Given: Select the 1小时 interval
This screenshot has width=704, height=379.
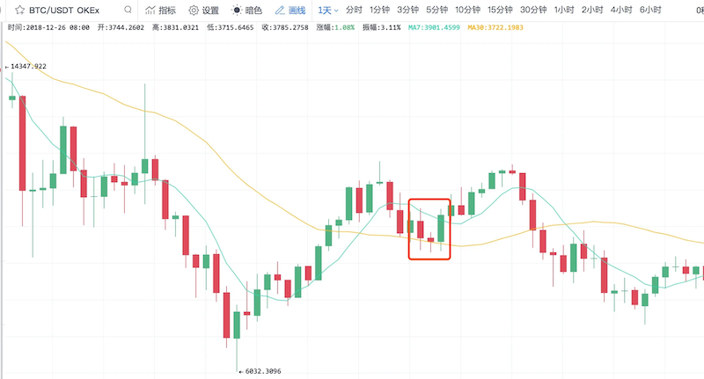Looking at the screenshot, I should point(564,10).
